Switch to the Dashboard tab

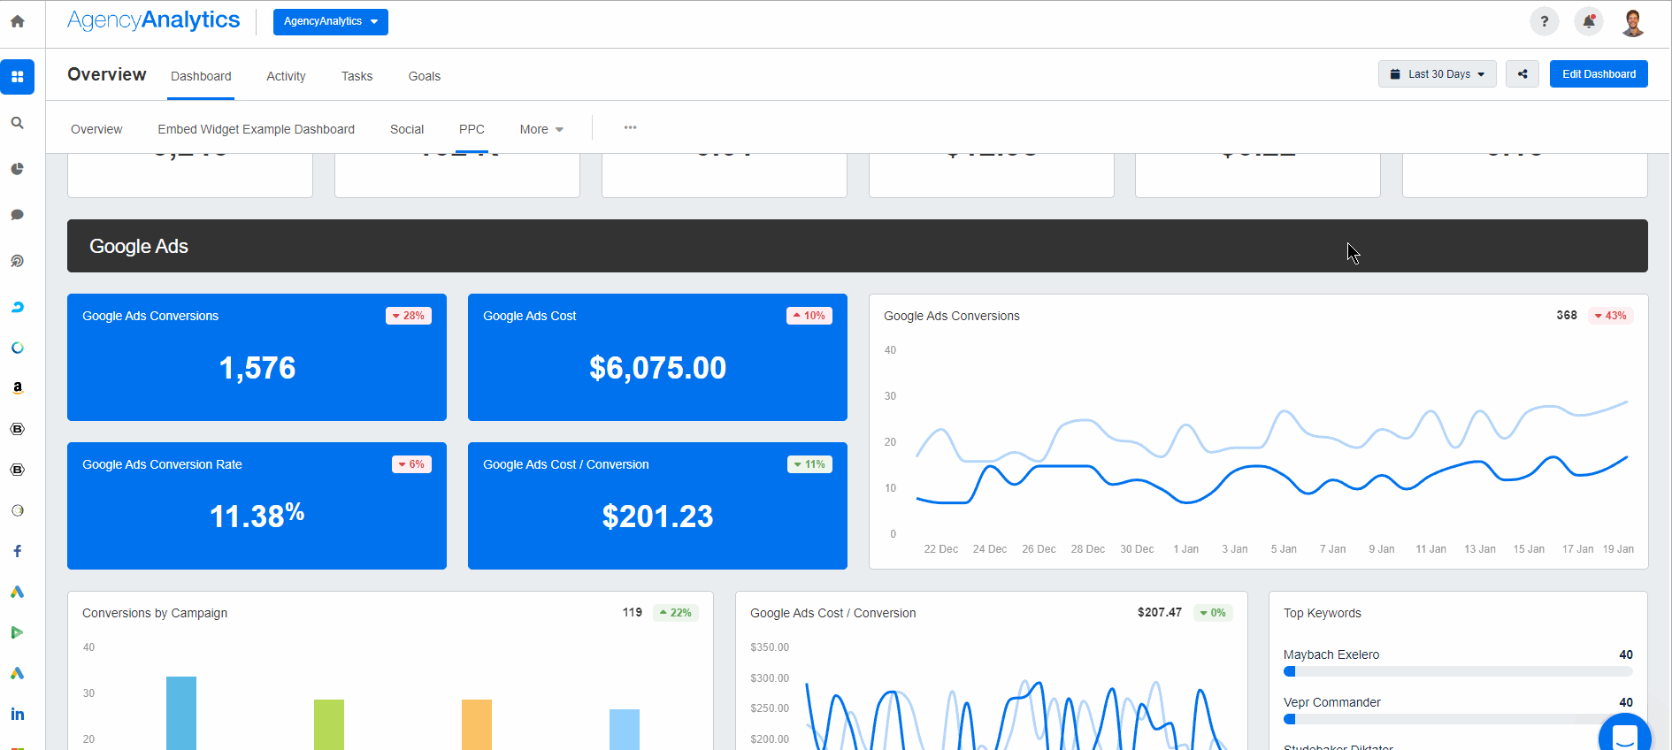point(201,76)
